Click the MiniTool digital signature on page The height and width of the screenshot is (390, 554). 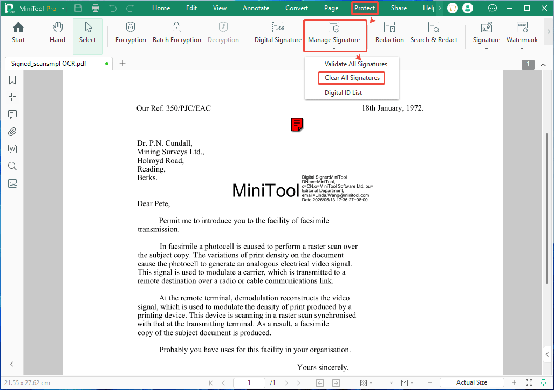[x=303, y=188]
